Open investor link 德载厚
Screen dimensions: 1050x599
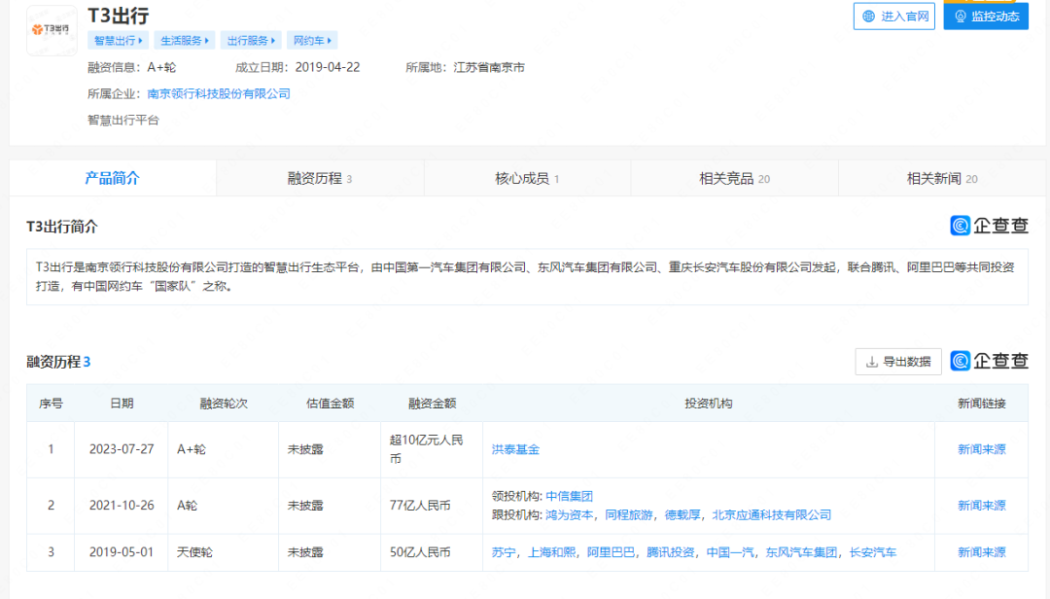pos(682,515)
